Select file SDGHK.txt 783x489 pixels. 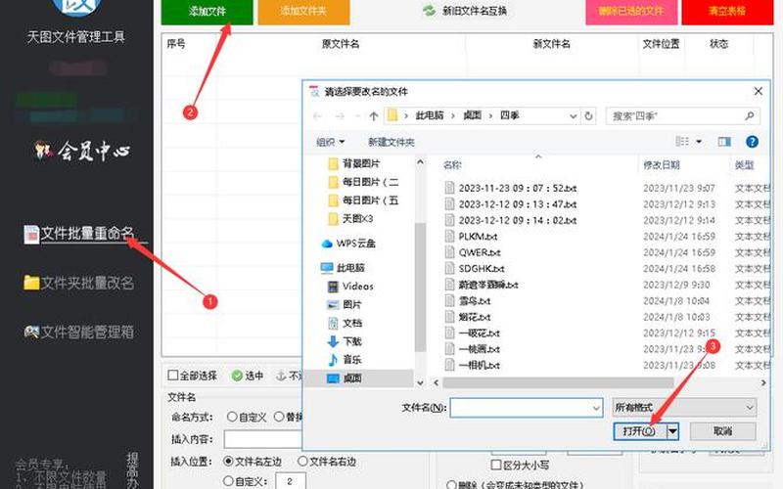[x=475, y=268]
